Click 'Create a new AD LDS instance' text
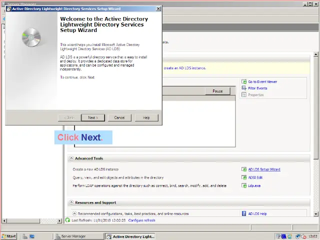The image size is (320, 240). click(95, 169)
